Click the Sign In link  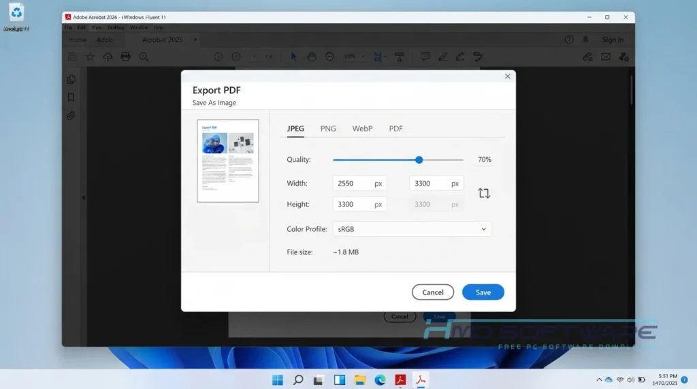pos(613,39)
